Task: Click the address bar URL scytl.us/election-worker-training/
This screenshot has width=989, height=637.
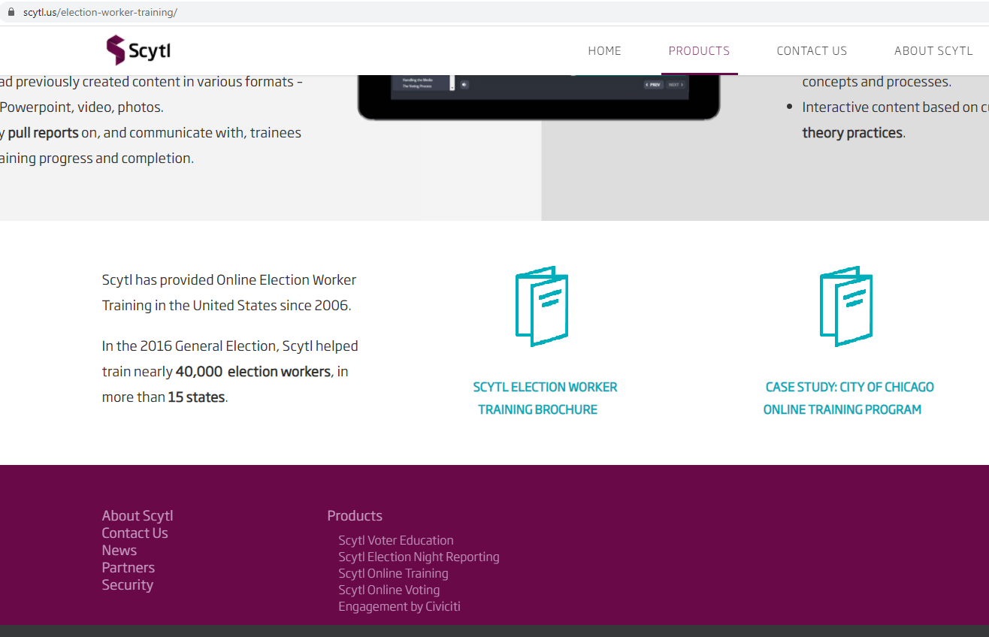Action: click(100, 12)
